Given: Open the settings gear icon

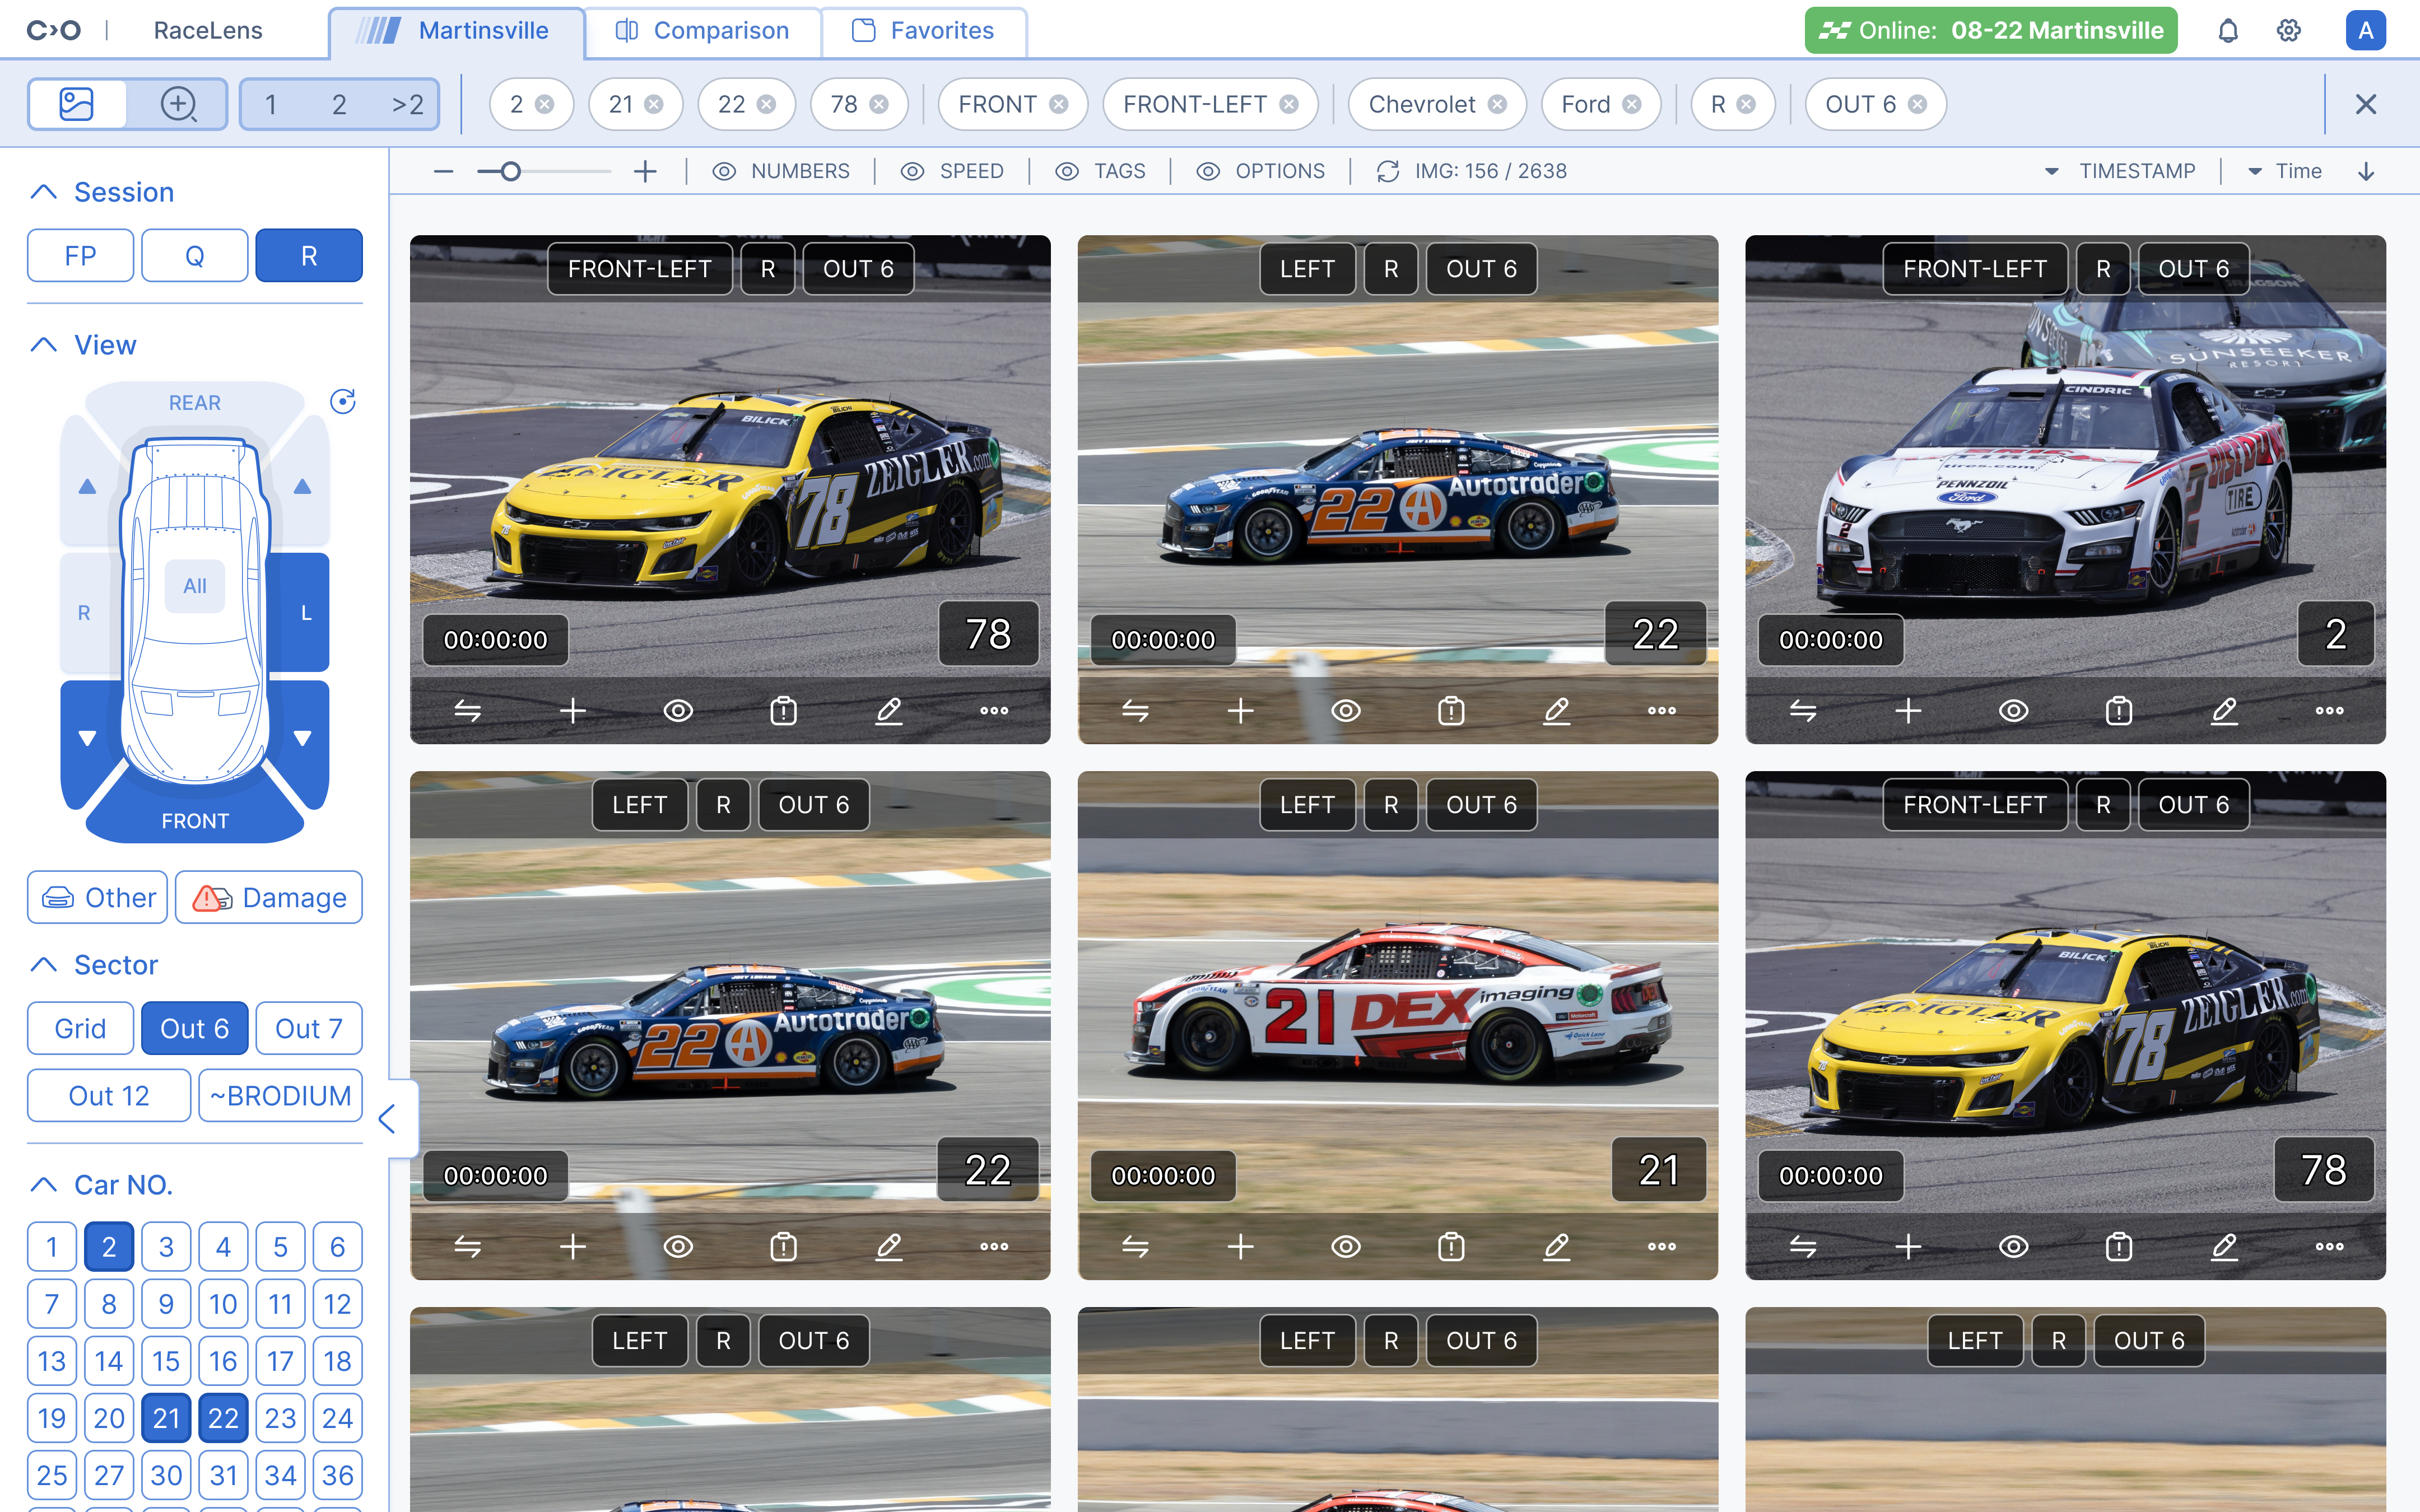Looking at the screenshot, I should click(2289, 30).
